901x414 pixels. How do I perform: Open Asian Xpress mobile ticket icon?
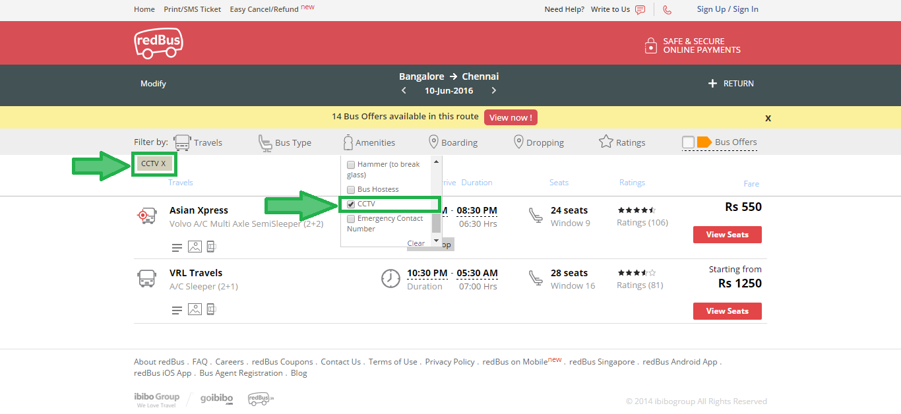[211, 247]
